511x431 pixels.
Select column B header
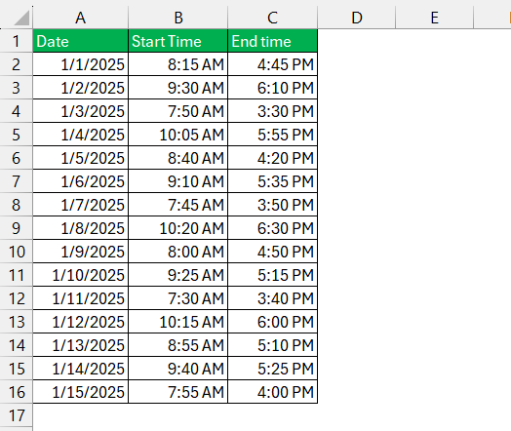click(177, 18)
